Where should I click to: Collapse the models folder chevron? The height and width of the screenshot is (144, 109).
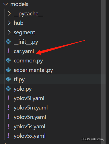tap(5, 4)
